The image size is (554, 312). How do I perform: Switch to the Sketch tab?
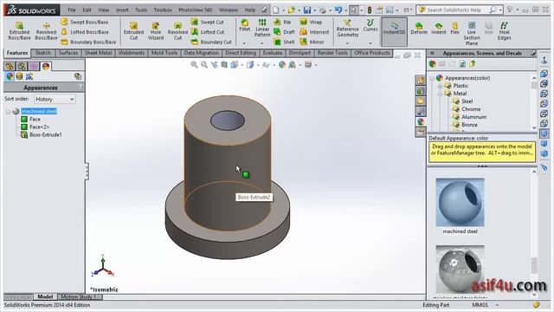[43, 53]
